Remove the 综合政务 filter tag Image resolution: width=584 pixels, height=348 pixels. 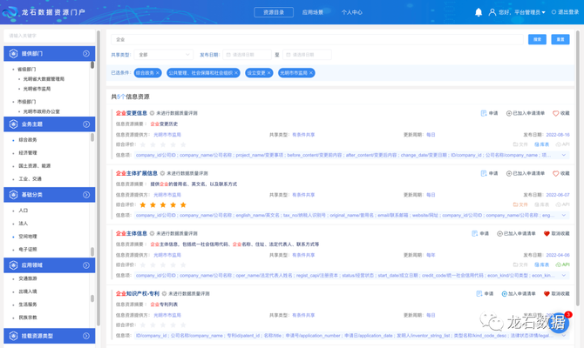[x=160, y=73]
